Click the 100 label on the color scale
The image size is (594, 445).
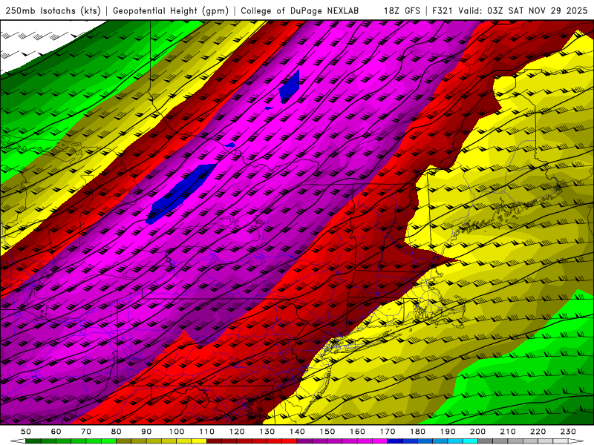(177, 432)
